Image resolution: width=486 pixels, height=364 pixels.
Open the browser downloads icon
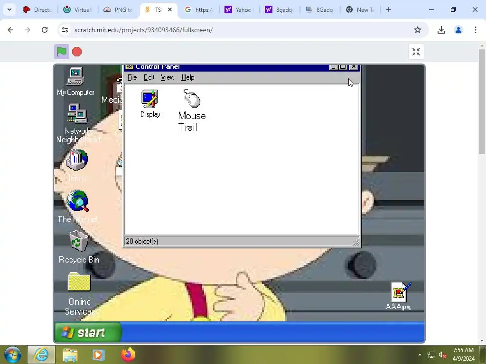pyautogui.click(x=441, y=30)
